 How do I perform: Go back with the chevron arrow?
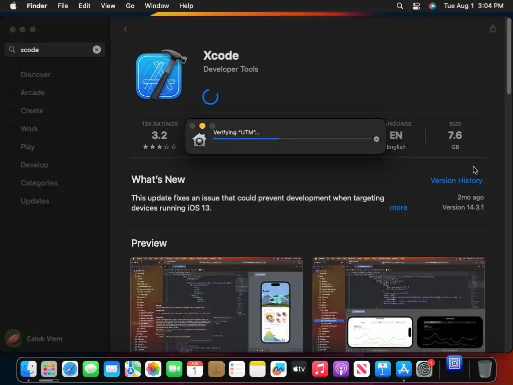(x=125, y=30)
